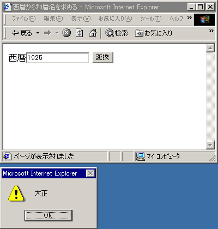Open the ファイル(F) menu
This screenshot has height=229, width=218.
24,19
